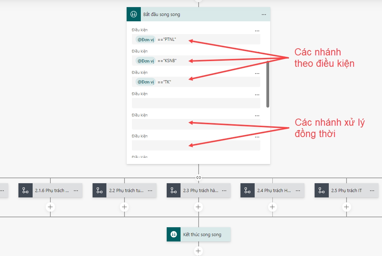Open the 'Bắt đầu song song' more options menu
This screenshot has height=256, width=382.
(x=264, y=15)
